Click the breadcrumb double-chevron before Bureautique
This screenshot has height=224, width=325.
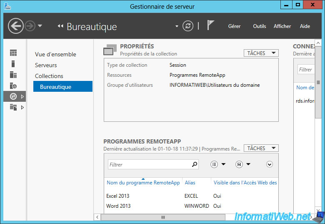tap(60, 26)
